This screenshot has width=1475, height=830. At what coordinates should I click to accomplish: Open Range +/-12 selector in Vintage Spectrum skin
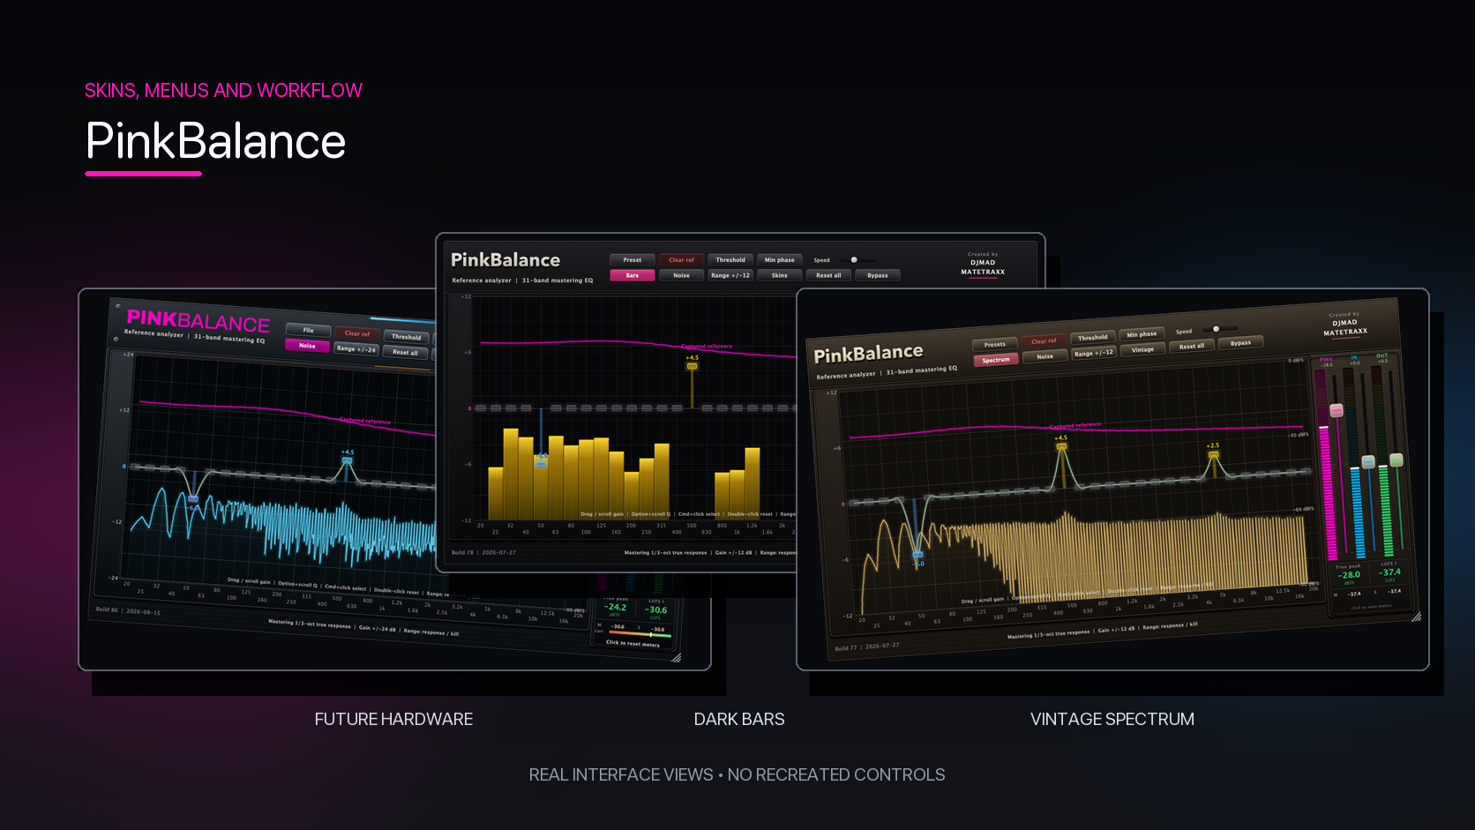[x=1094, y=353]
